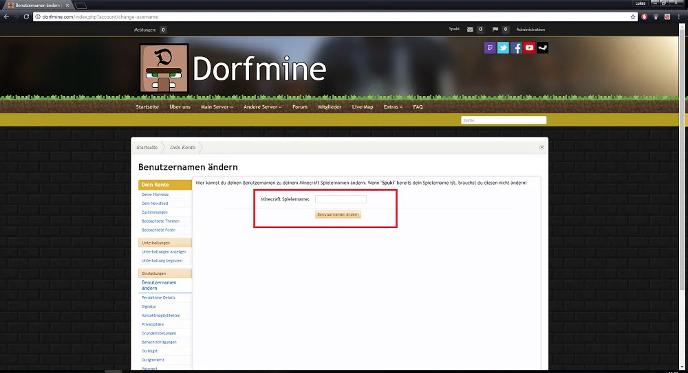Open Unterhaltung beginnen in the sidebar
688x373 pixels.
pos(162,260)
